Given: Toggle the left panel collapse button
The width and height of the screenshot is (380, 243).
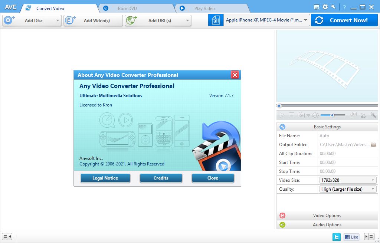Looking at the screenshot, I should click(x=7, y=236).
